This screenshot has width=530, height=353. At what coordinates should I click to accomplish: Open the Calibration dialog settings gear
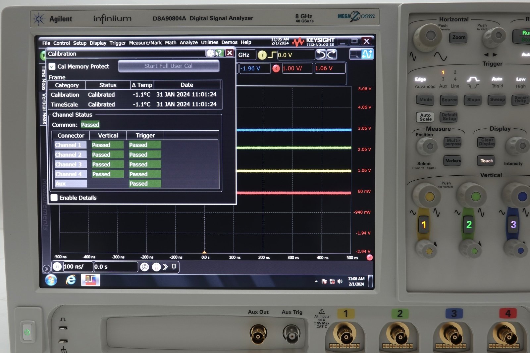(x=210, y=53)
